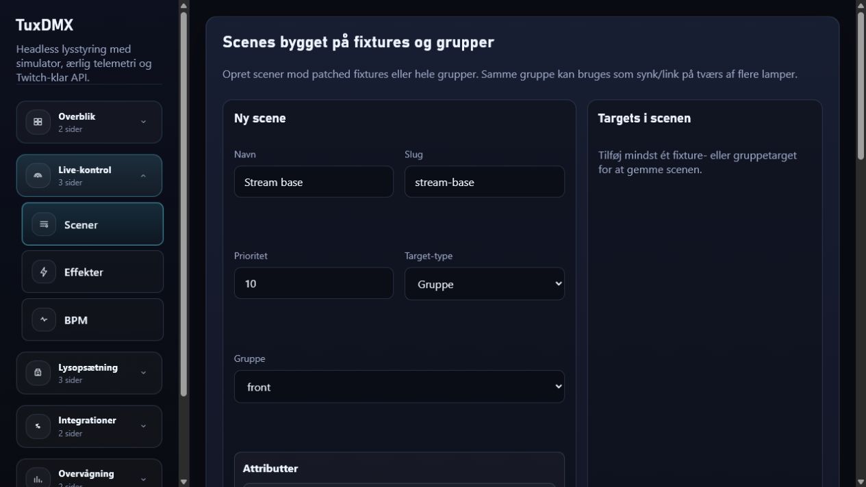866x487 pixels.
Task: Open the Effekter page
Action: (x=92, y=272)
